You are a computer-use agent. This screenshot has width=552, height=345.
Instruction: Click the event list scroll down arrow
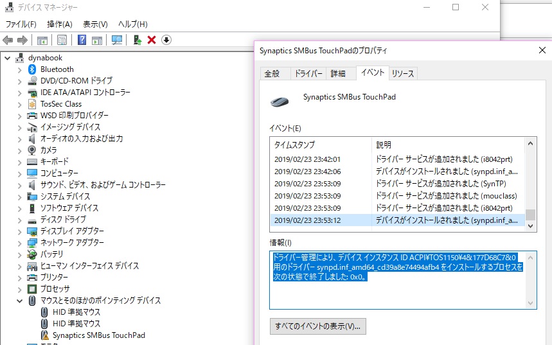(x=531, y=226)
